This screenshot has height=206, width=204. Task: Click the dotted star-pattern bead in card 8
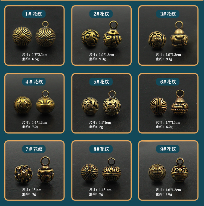[x=89, y=172]
